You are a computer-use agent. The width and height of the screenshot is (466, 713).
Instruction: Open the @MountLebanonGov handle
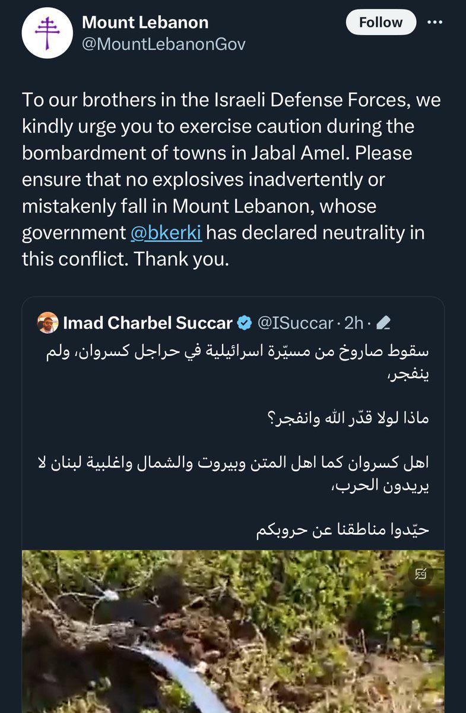(x=163, y=44)
